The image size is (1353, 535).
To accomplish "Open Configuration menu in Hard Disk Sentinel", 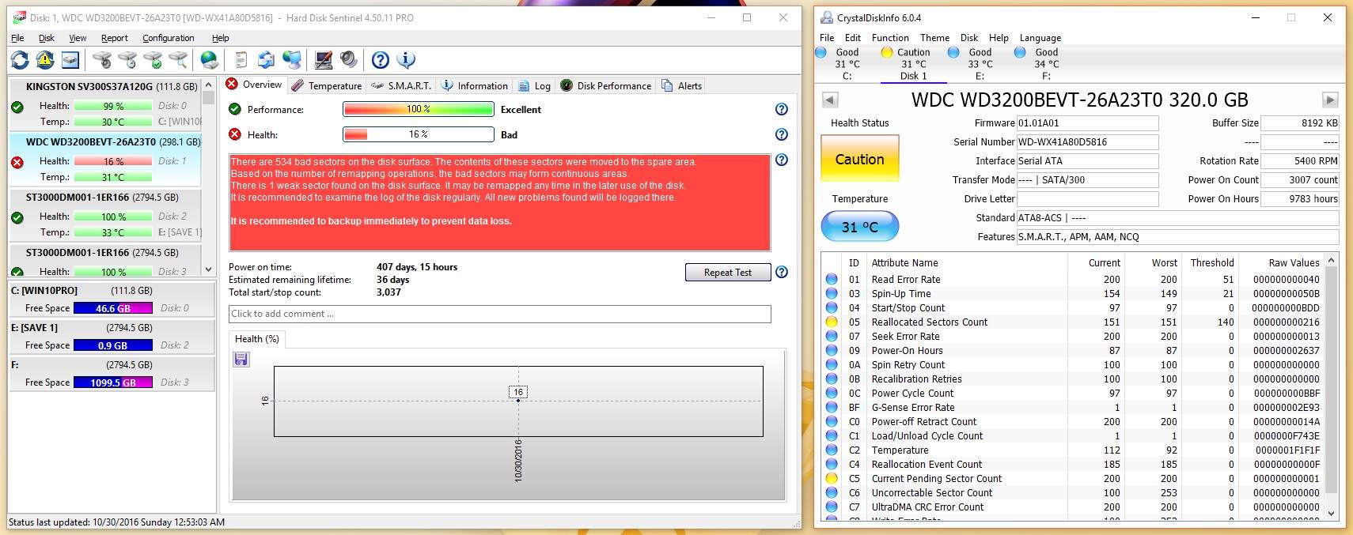I will (169, 38).
